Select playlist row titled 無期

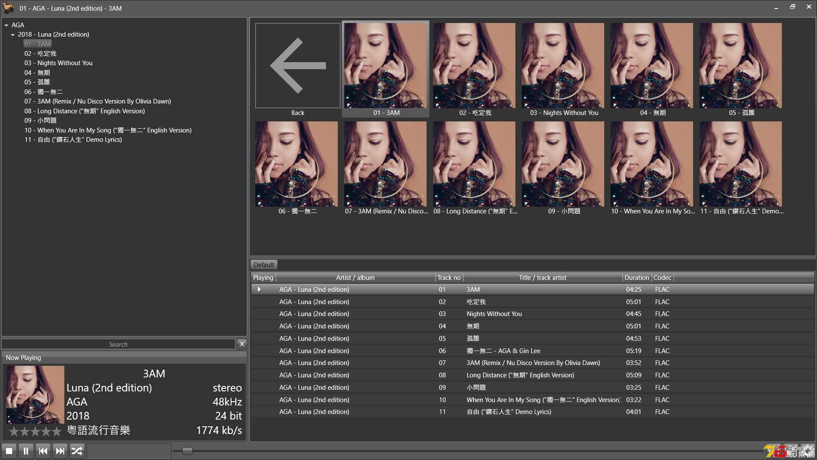pyautogui.click(x=532, y=326)
